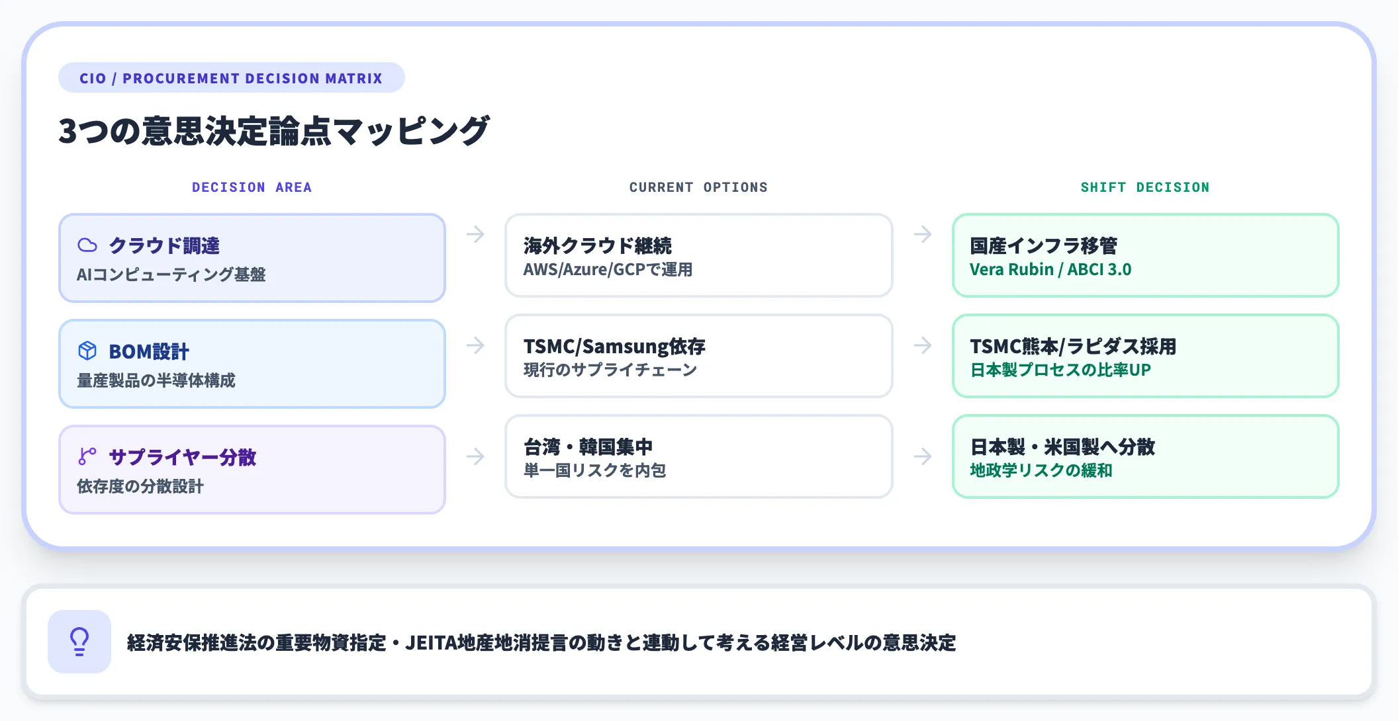Click the 海外クラウド継続 title

[598, 245]
